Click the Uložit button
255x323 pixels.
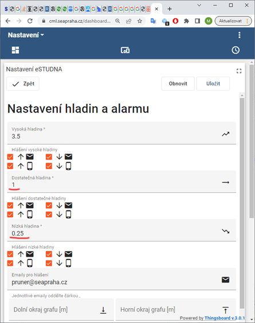pos(213,83)
